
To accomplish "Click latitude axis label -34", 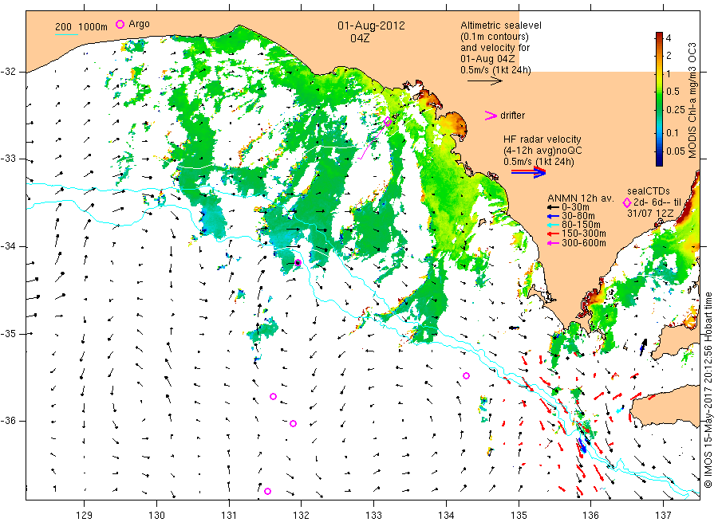I will pyautogui.click(x=8, y=246).
